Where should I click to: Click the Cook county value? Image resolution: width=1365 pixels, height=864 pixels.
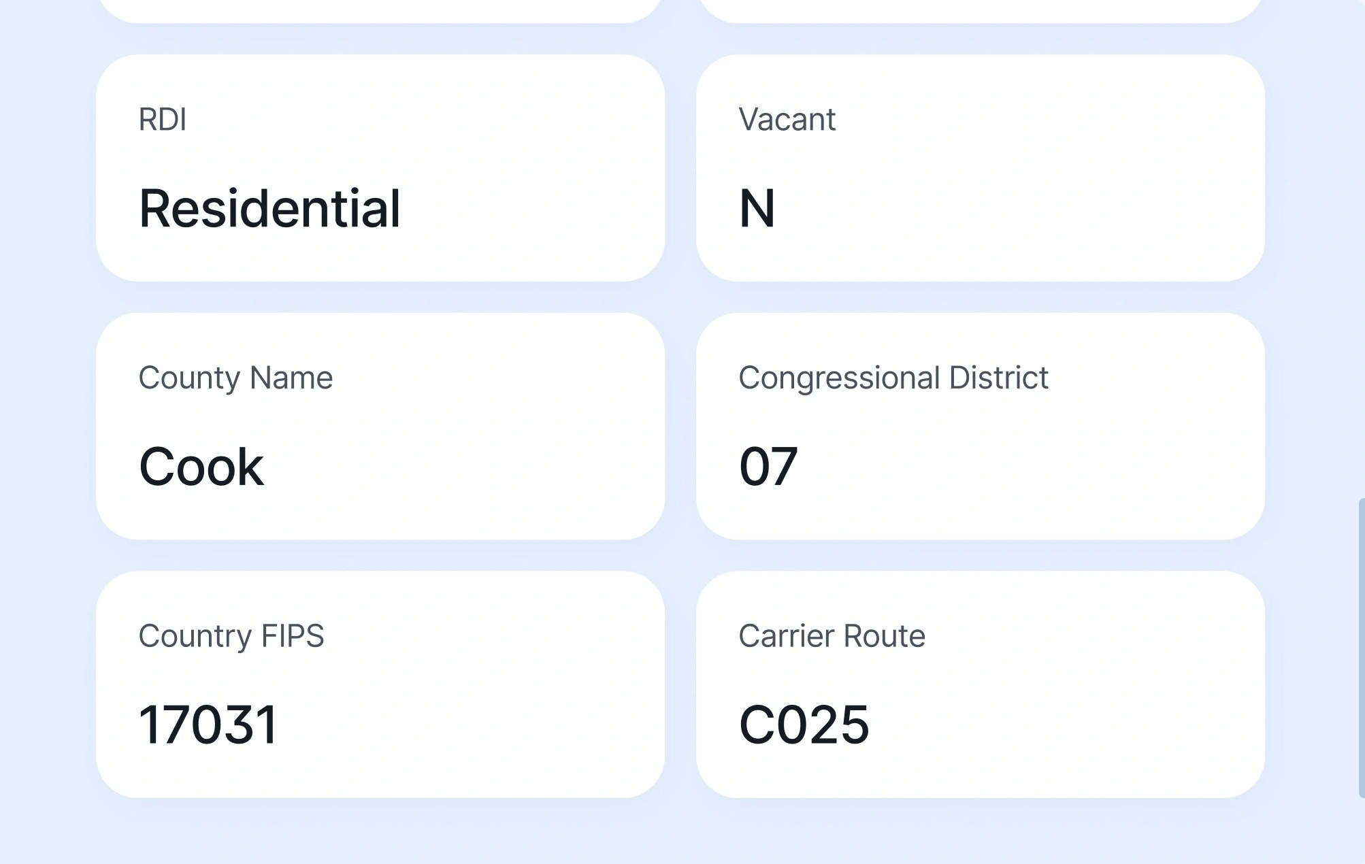point(201,466)
